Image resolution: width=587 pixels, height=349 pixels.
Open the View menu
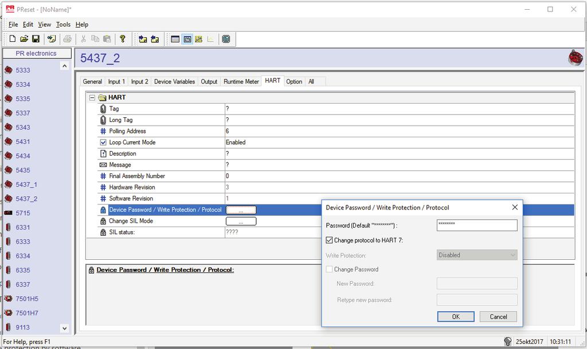[45, 24]
